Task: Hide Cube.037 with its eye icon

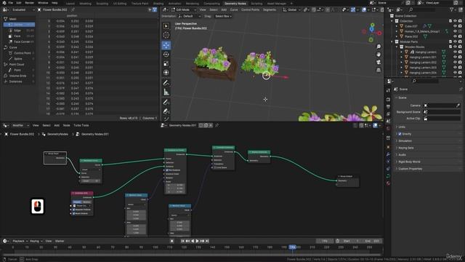Action: click(x=455, y=26)
